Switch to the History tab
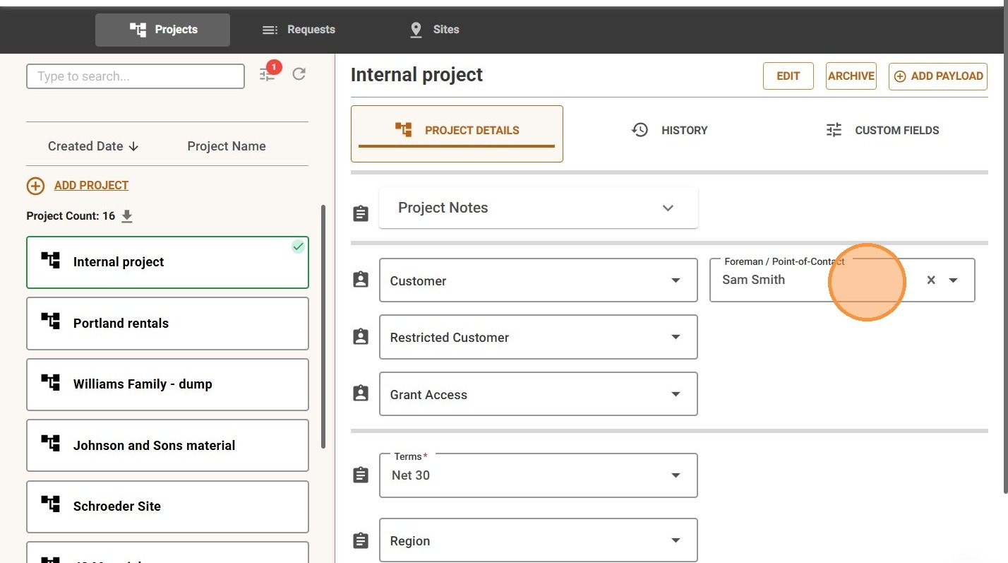 click(669, 130)
